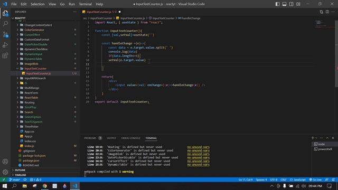The width and height of the screenshot is (338, 190).
Task: Open errors and warnings status indicator
Action: pos(35,179)
